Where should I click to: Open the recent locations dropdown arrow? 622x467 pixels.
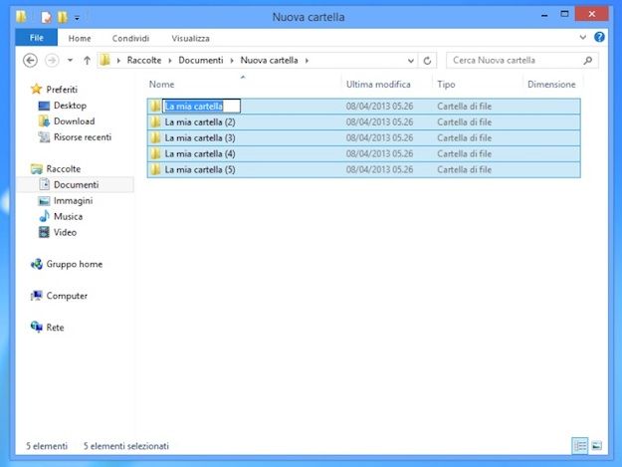point(71,61)
